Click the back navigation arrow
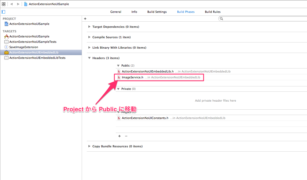The image size is (307, 180). coord(11,4)
